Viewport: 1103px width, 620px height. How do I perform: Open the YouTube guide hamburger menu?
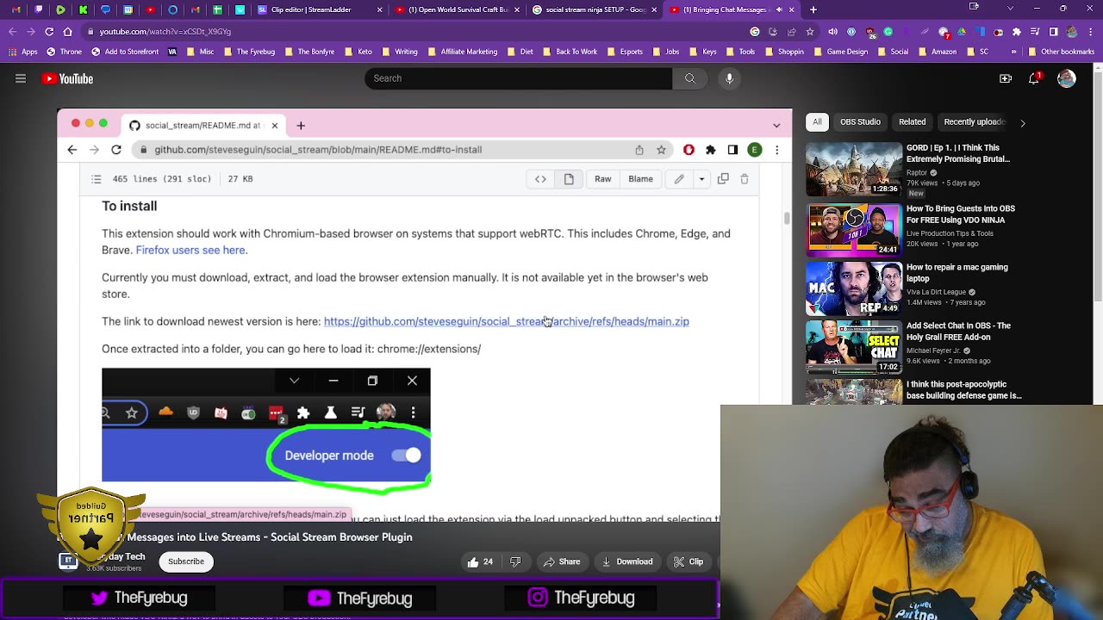[20, 78]
